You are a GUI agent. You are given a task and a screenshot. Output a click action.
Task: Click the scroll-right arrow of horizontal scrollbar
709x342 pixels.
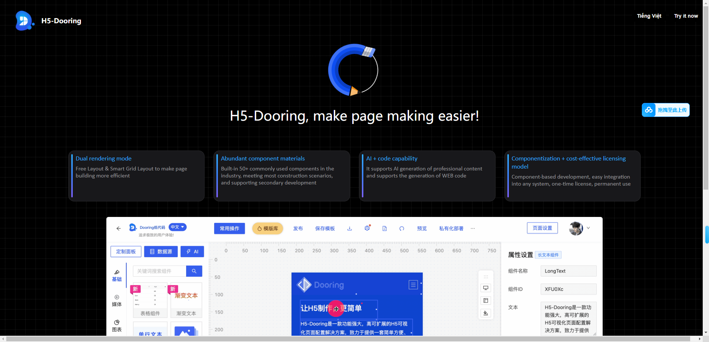point(699,339)
